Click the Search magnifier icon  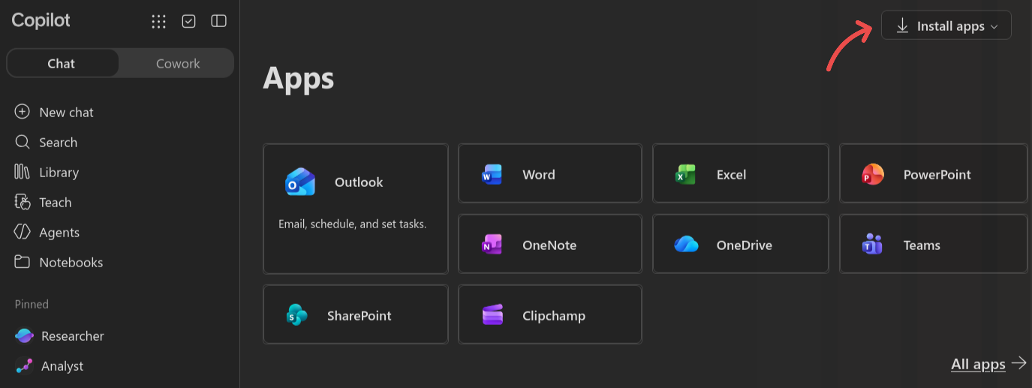pos(23,142)
